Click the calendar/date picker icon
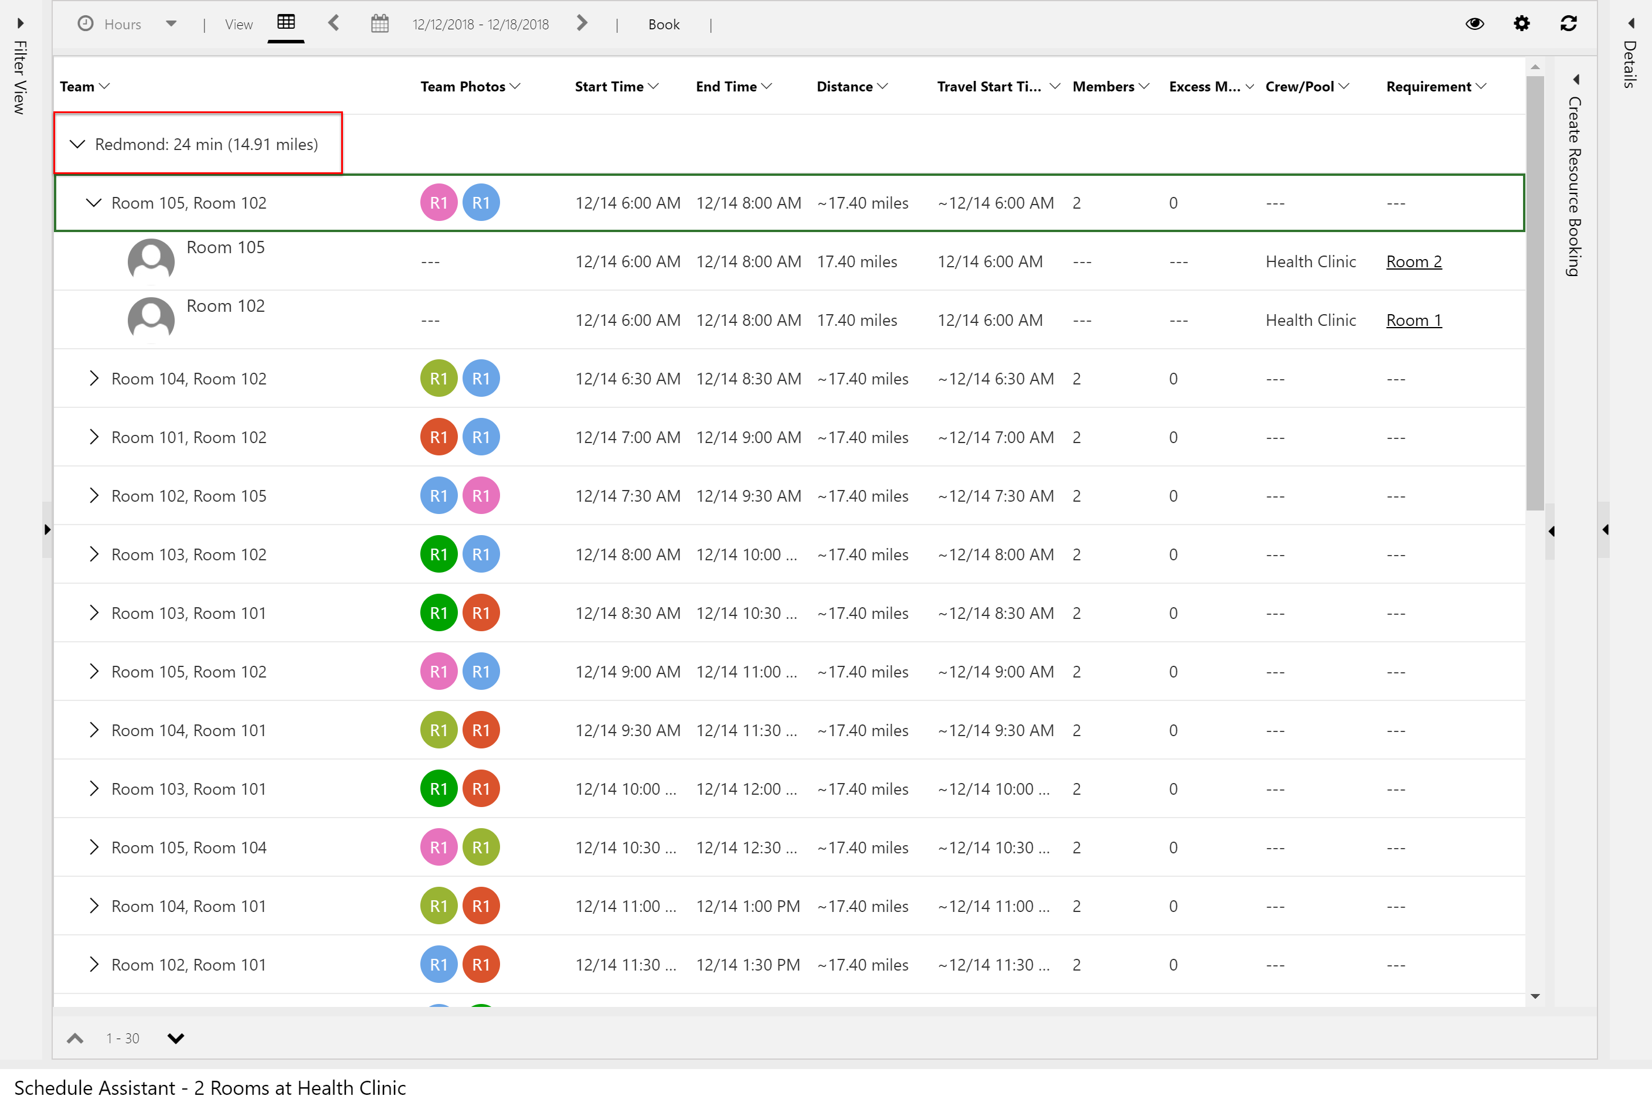The height and width of the screenshot is (1113, 1652). (379, 23)
